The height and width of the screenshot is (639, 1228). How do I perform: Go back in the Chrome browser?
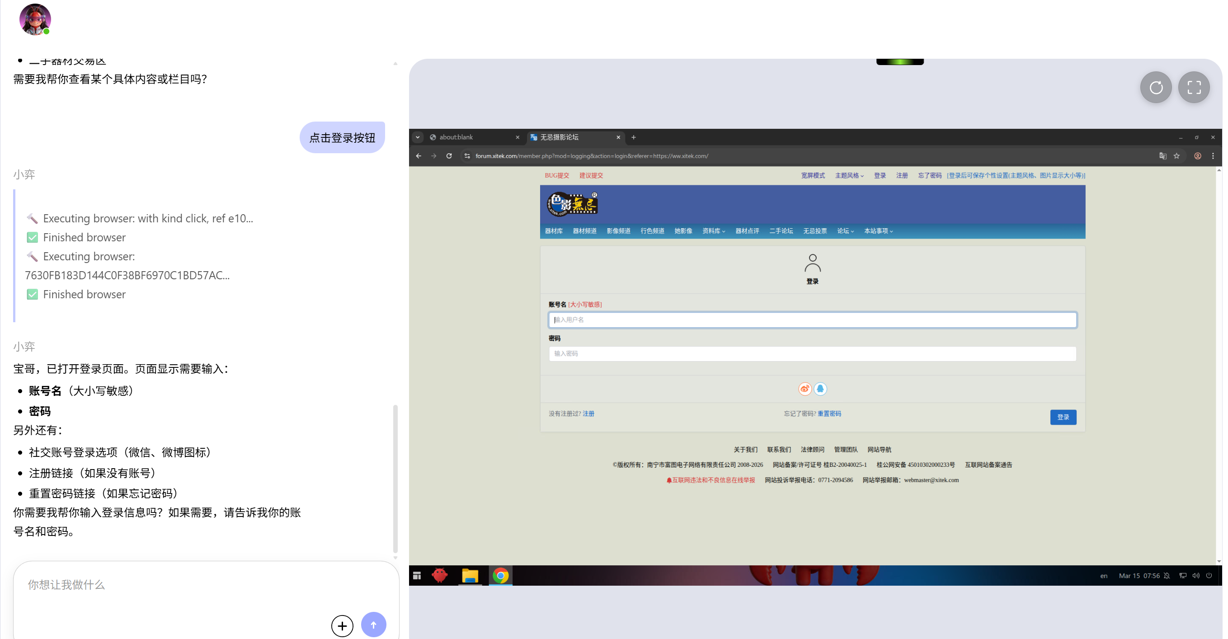[419, 156]
